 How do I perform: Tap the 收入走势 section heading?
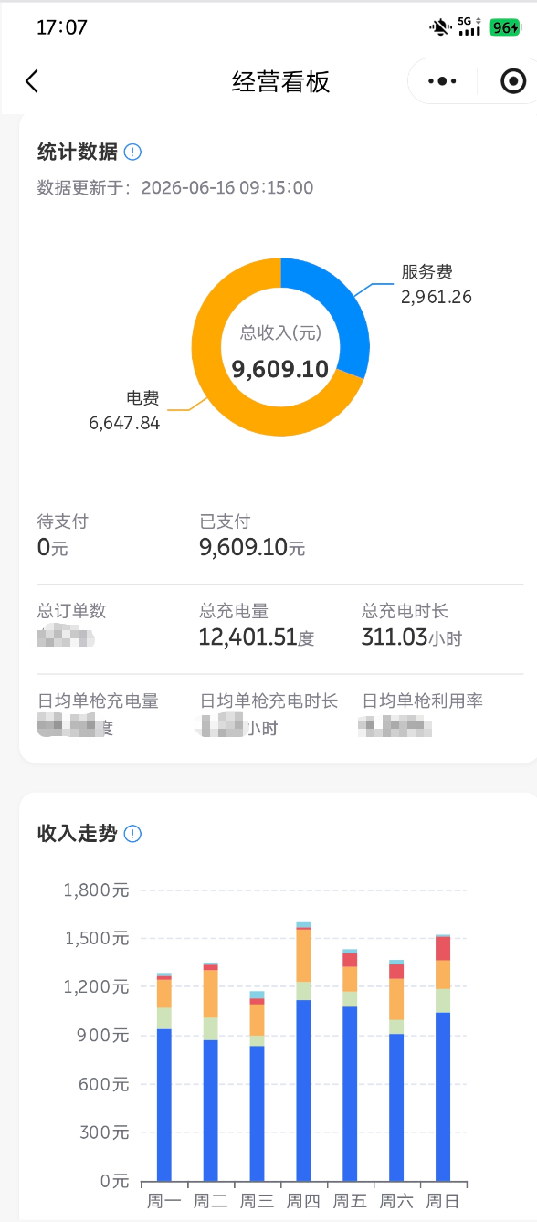coord(78,833)
